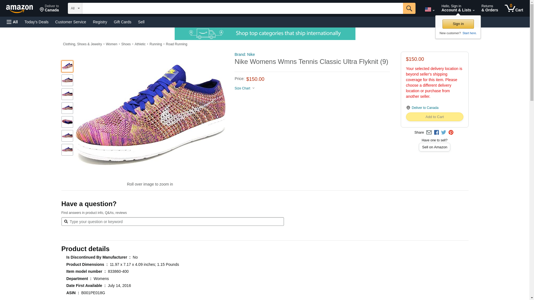Click the Sign in button
The image size is (534, 300).
(458, 24)
